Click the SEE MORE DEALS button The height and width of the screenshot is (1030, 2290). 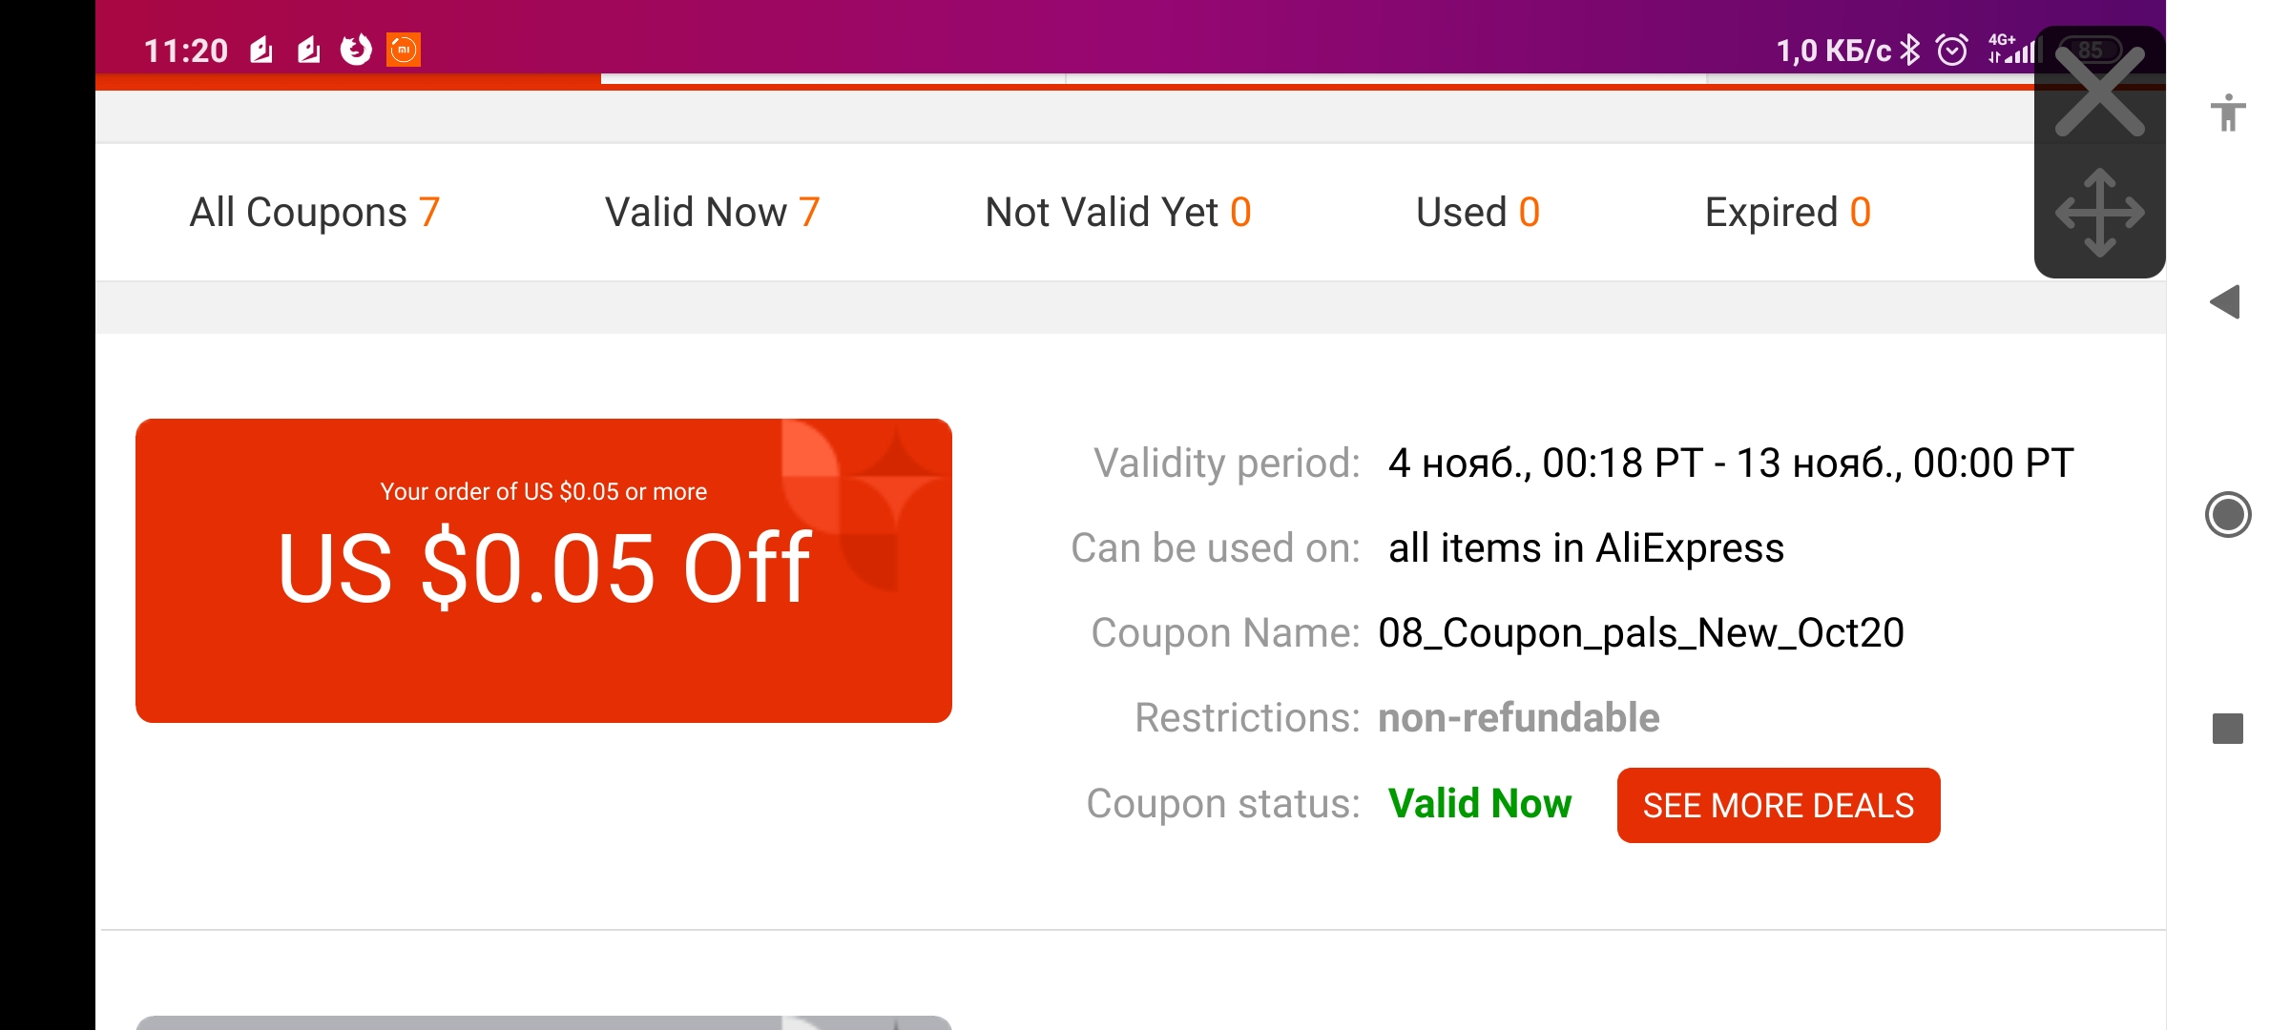[1779, 805]
